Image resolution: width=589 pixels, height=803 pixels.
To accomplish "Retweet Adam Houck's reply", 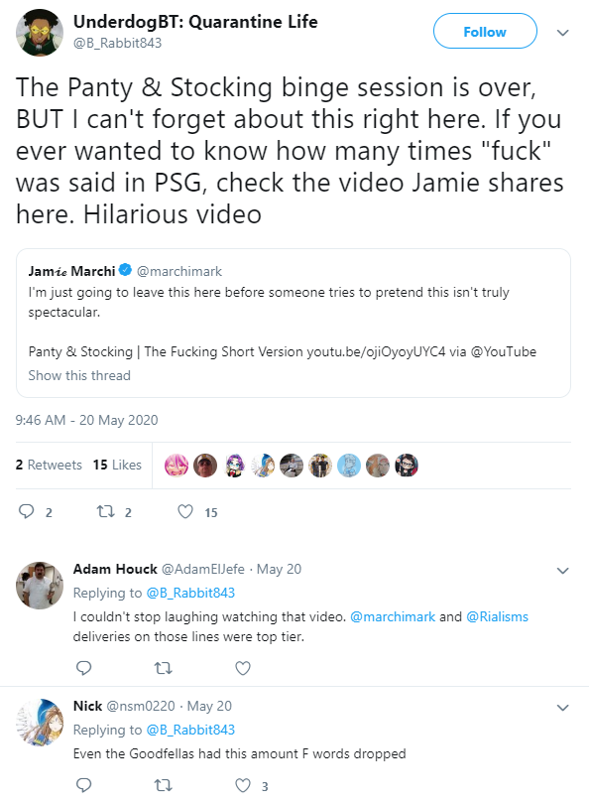I will [x=164, y=668].
